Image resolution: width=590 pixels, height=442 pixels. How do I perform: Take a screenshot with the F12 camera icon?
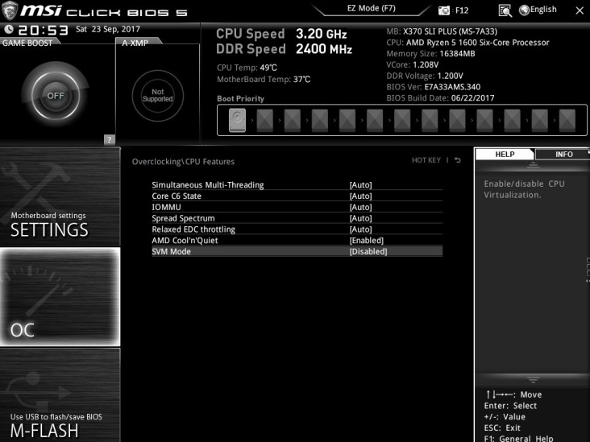[444, 10]
